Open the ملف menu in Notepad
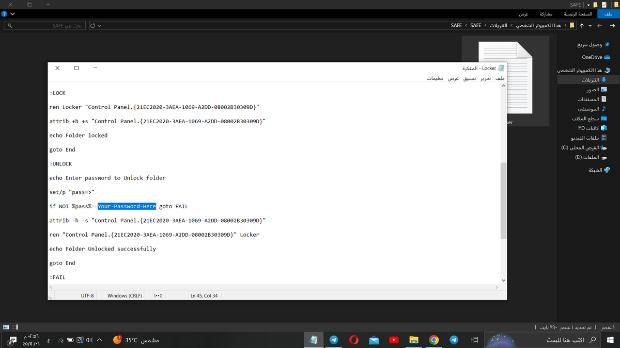Viewport: 620px width, 348px height. click(500, 78)
